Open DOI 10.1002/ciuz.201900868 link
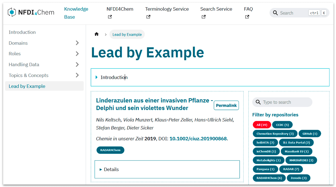 [198, 138]
